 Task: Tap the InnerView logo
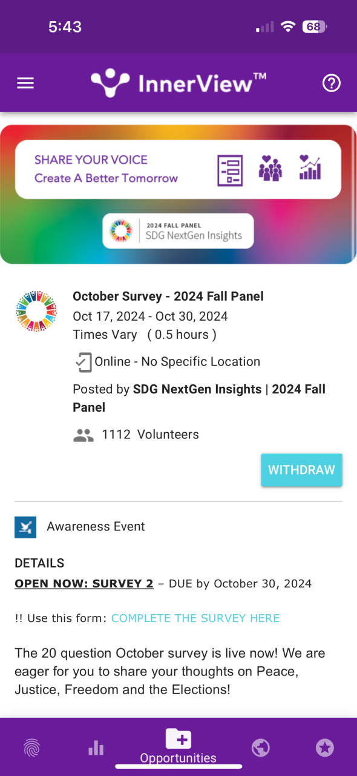[178, 83]
